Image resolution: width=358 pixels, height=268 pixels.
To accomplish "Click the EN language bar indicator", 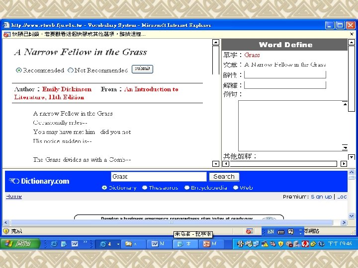I will (270, 232).
